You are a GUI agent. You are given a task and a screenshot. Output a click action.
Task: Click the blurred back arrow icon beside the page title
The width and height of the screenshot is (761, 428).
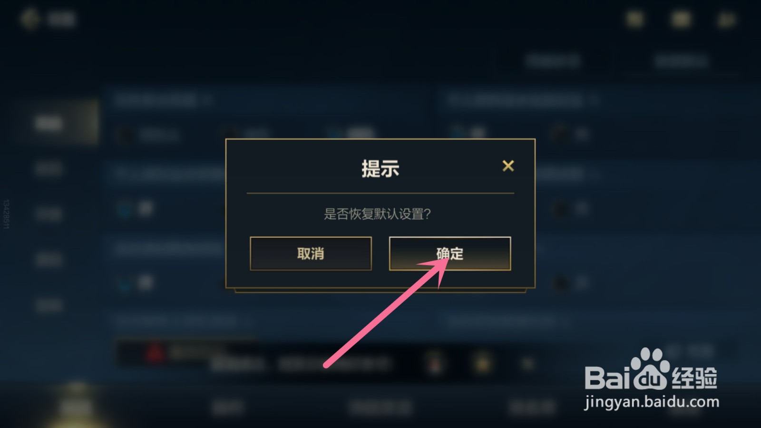[30, 19]
